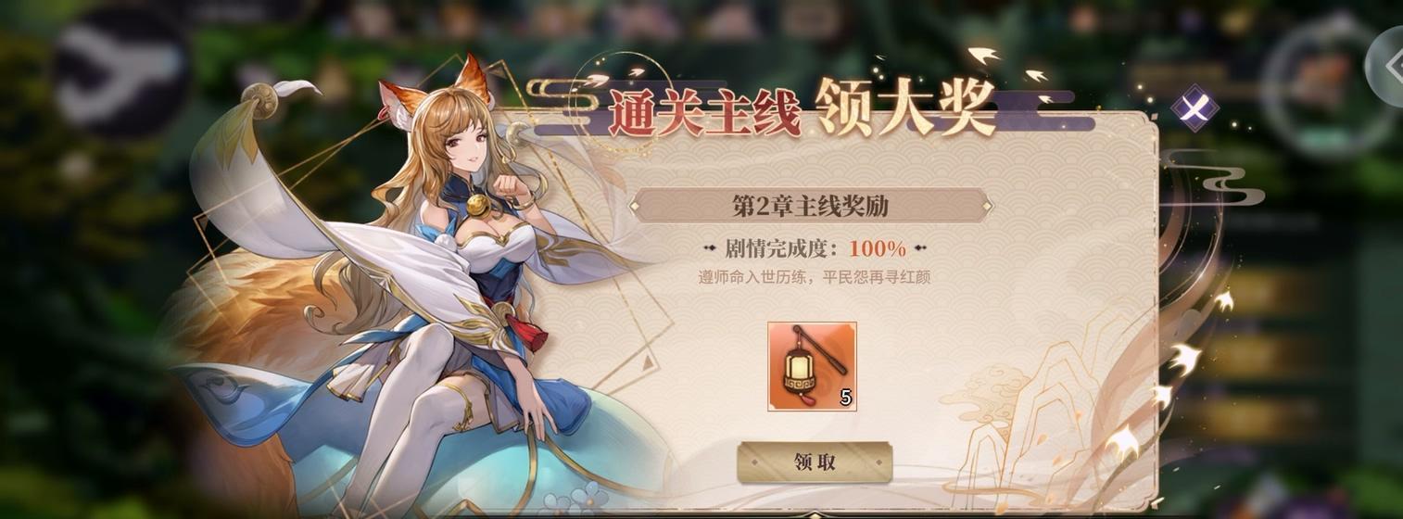The image size is (1403, 519).
Task: Click the 第2章主线奖励 chapter banner
Action: tap(811, 206)
